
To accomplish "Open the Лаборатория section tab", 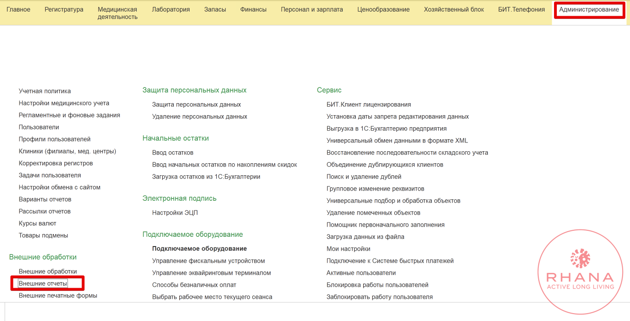I will point(171,10).
